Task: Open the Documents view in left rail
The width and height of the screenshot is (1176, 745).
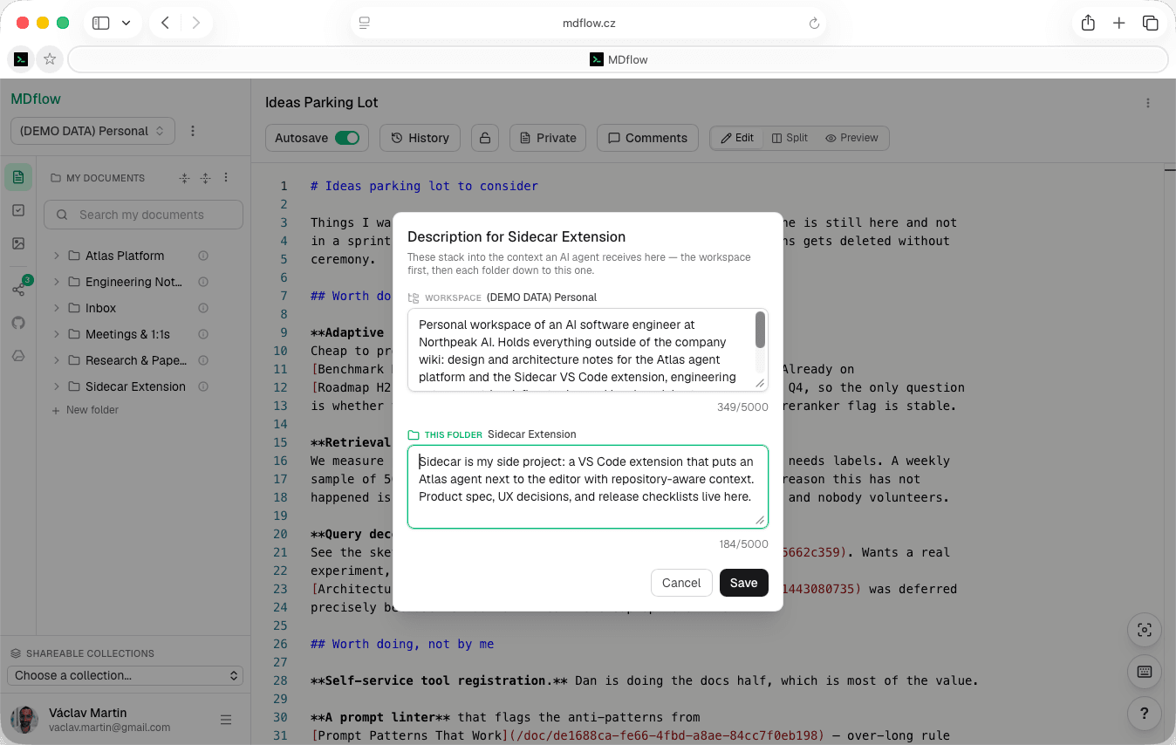Action: point(18,177)
